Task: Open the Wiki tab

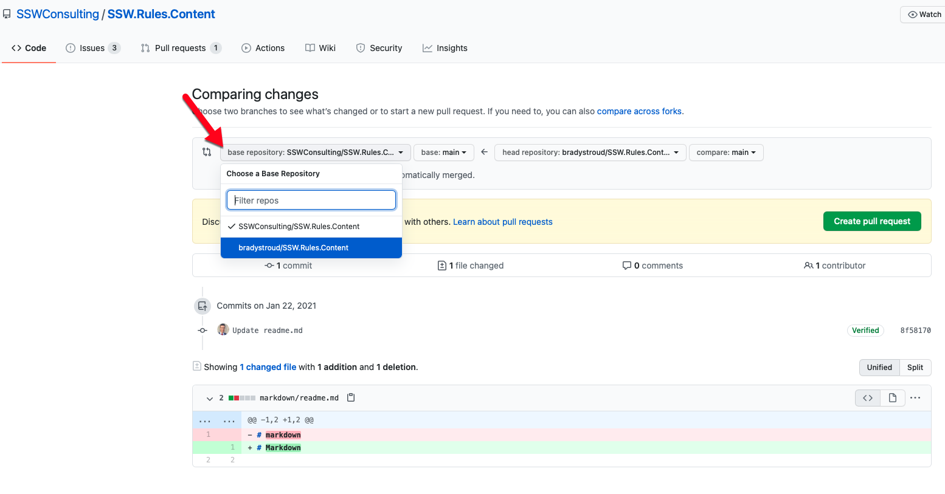Action: 320,48
